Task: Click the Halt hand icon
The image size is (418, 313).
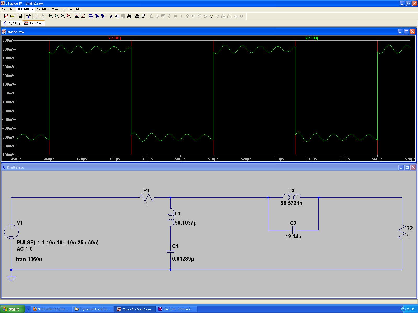Action: pyautogui.click(x=43, y=16)
